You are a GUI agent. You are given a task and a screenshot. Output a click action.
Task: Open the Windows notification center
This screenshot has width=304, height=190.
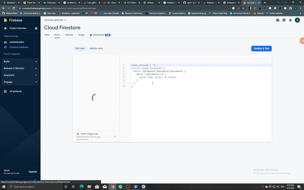[299, 187]
